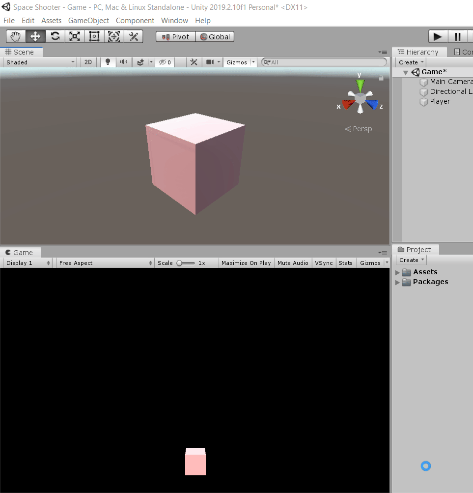Toggle hidden objects visibility count

pyautogui.click(x=165, y=62)
